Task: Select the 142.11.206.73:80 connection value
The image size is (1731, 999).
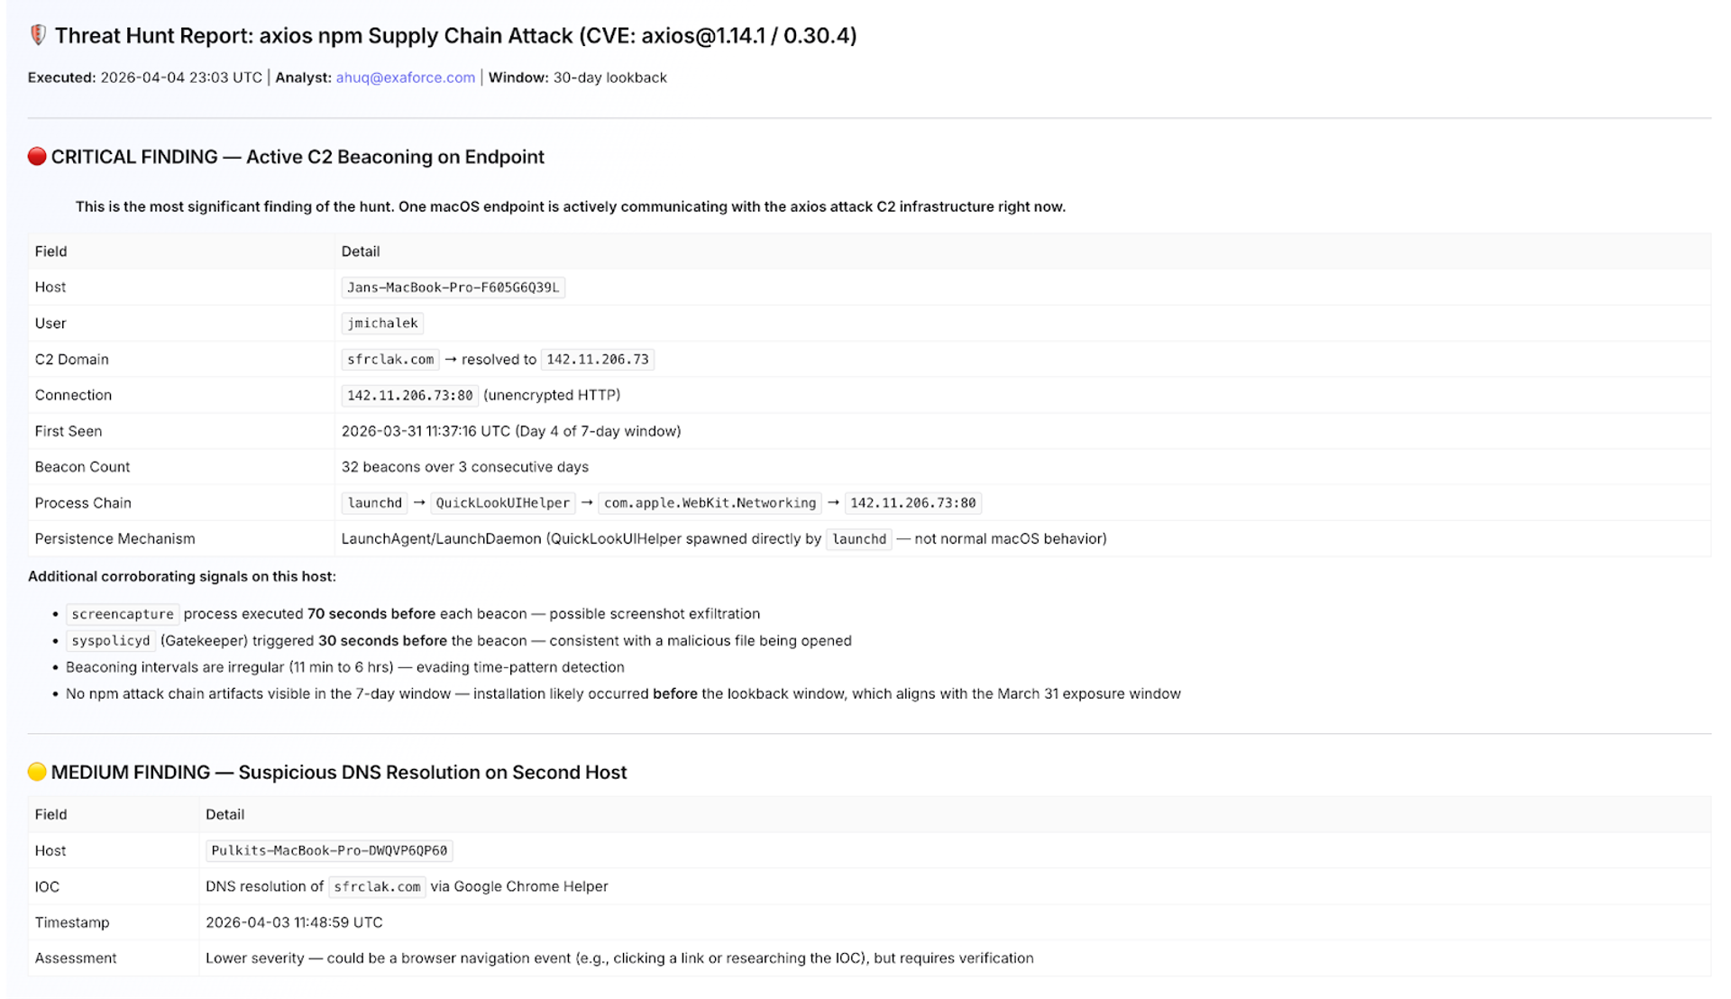Action: pyautogui.click(x=410, y=395)
